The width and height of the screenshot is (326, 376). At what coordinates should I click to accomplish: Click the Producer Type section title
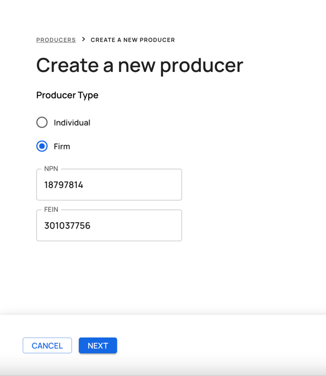click(x=67, y=95)
